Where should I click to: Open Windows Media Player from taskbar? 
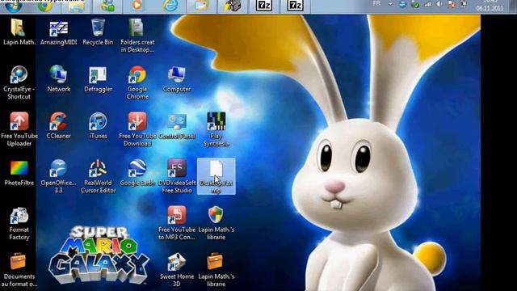tap(137, 6)
